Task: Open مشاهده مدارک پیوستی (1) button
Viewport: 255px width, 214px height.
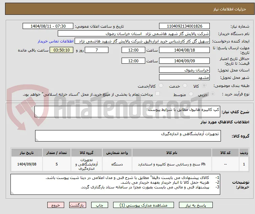Action: tap(144, 205)
